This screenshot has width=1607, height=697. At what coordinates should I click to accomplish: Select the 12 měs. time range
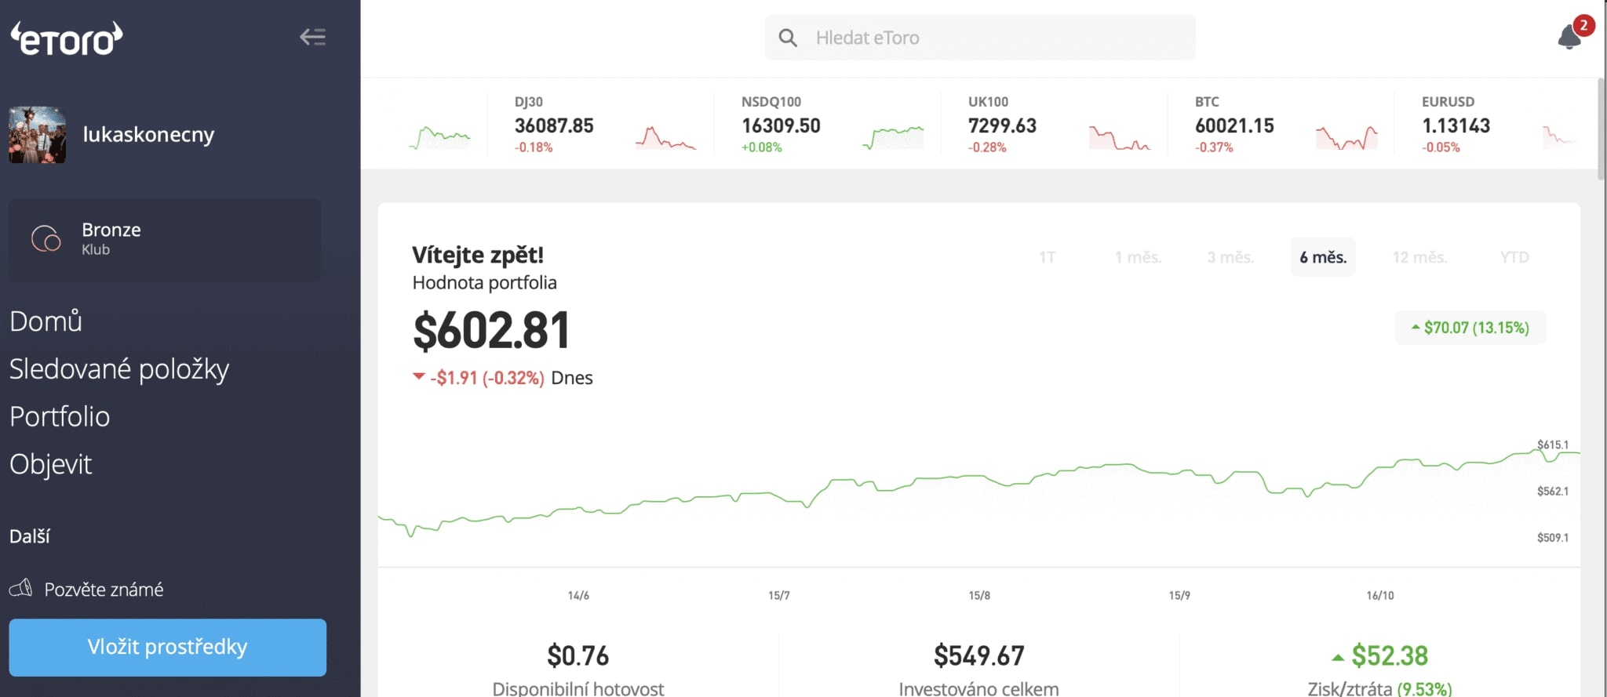[1419, 257]
